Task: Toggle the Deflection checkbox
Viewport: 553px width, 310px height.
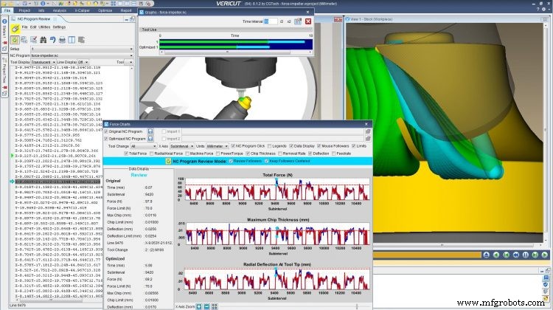Action: (310, 154)
